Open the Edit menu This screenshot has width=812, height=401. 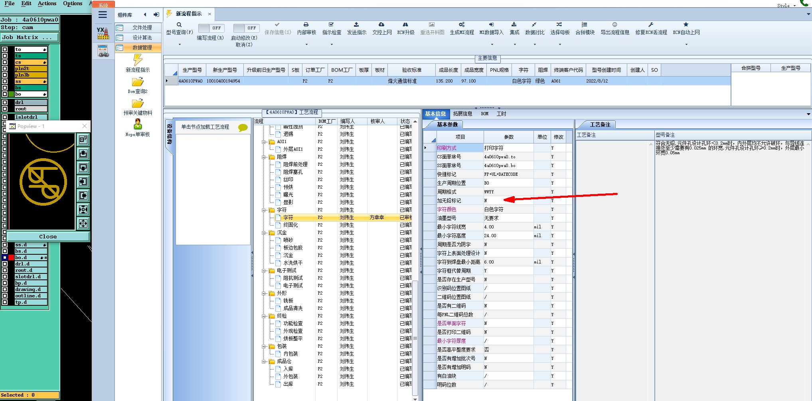pyautogui.click(x=26, y=4)
